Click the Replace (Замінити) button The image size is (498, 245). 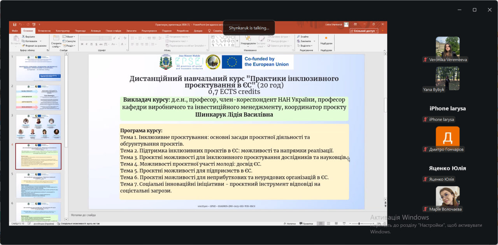(305, 41)
